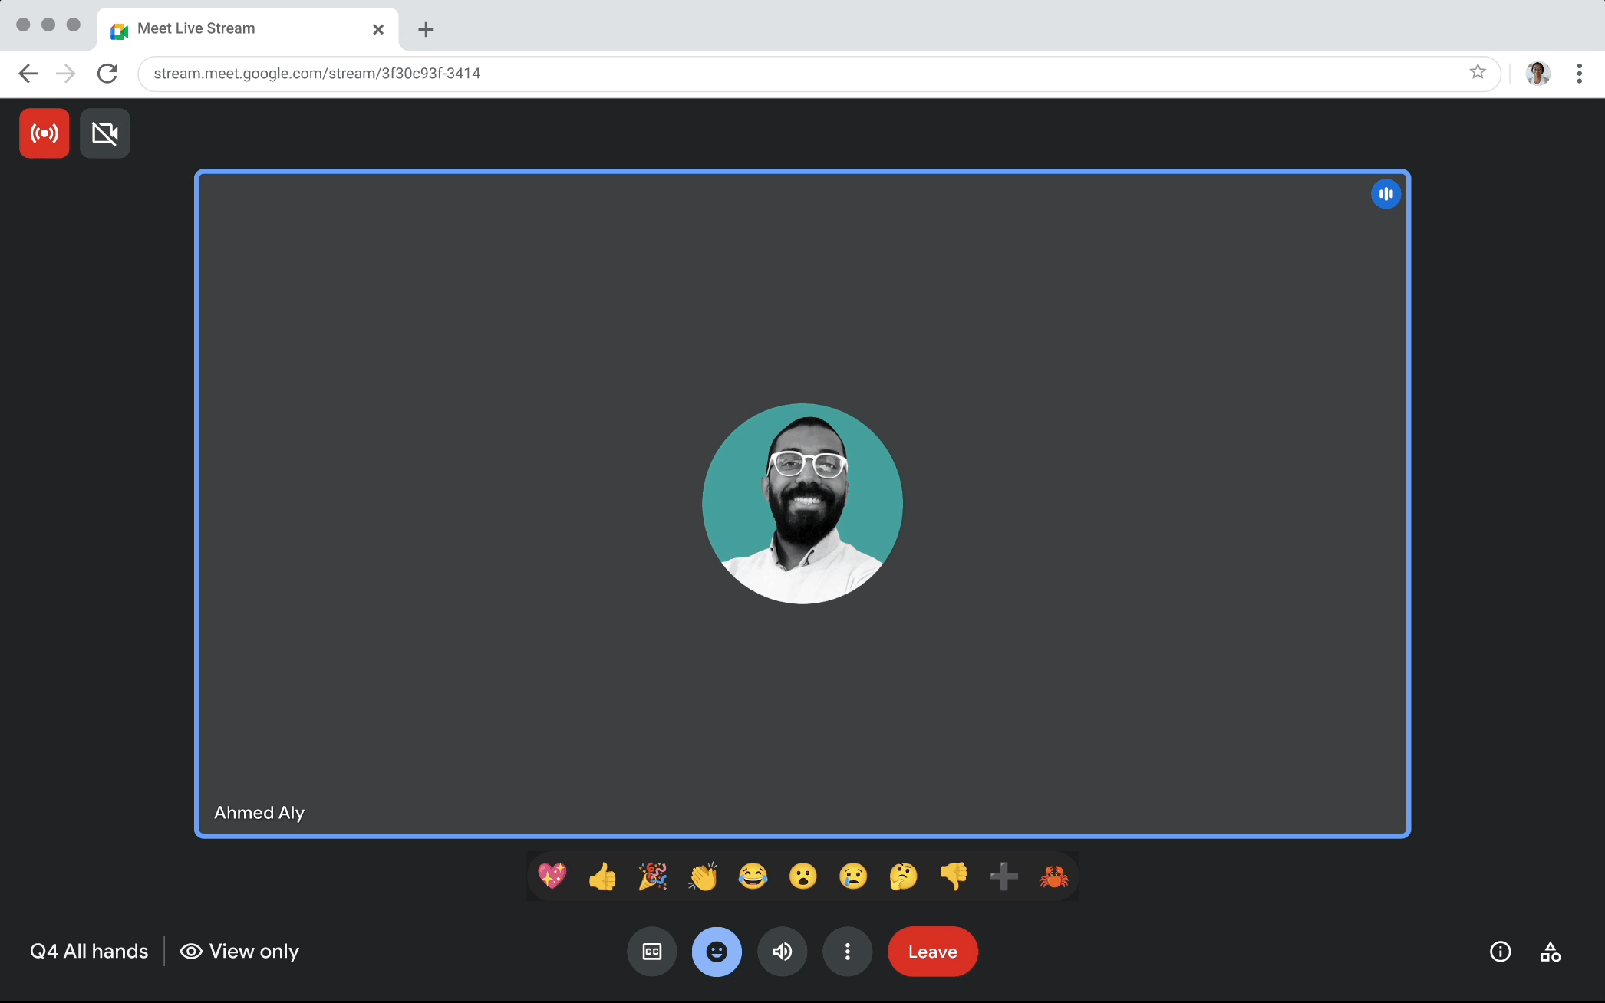Open meeting details info icon
The width and height of the screenshot is (1605, 1003).
click(x=1501, y=952)
